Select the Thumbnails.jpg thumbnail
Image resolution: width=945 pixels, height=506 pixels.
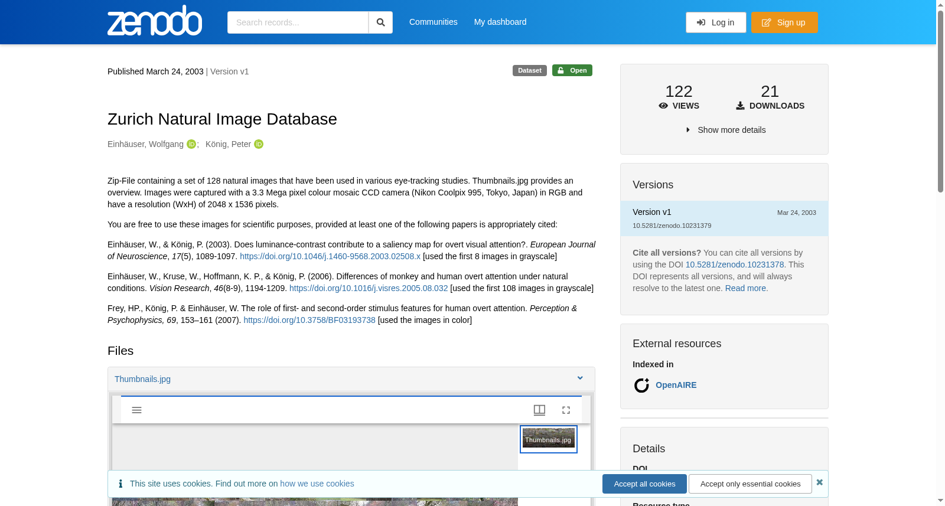549,439
